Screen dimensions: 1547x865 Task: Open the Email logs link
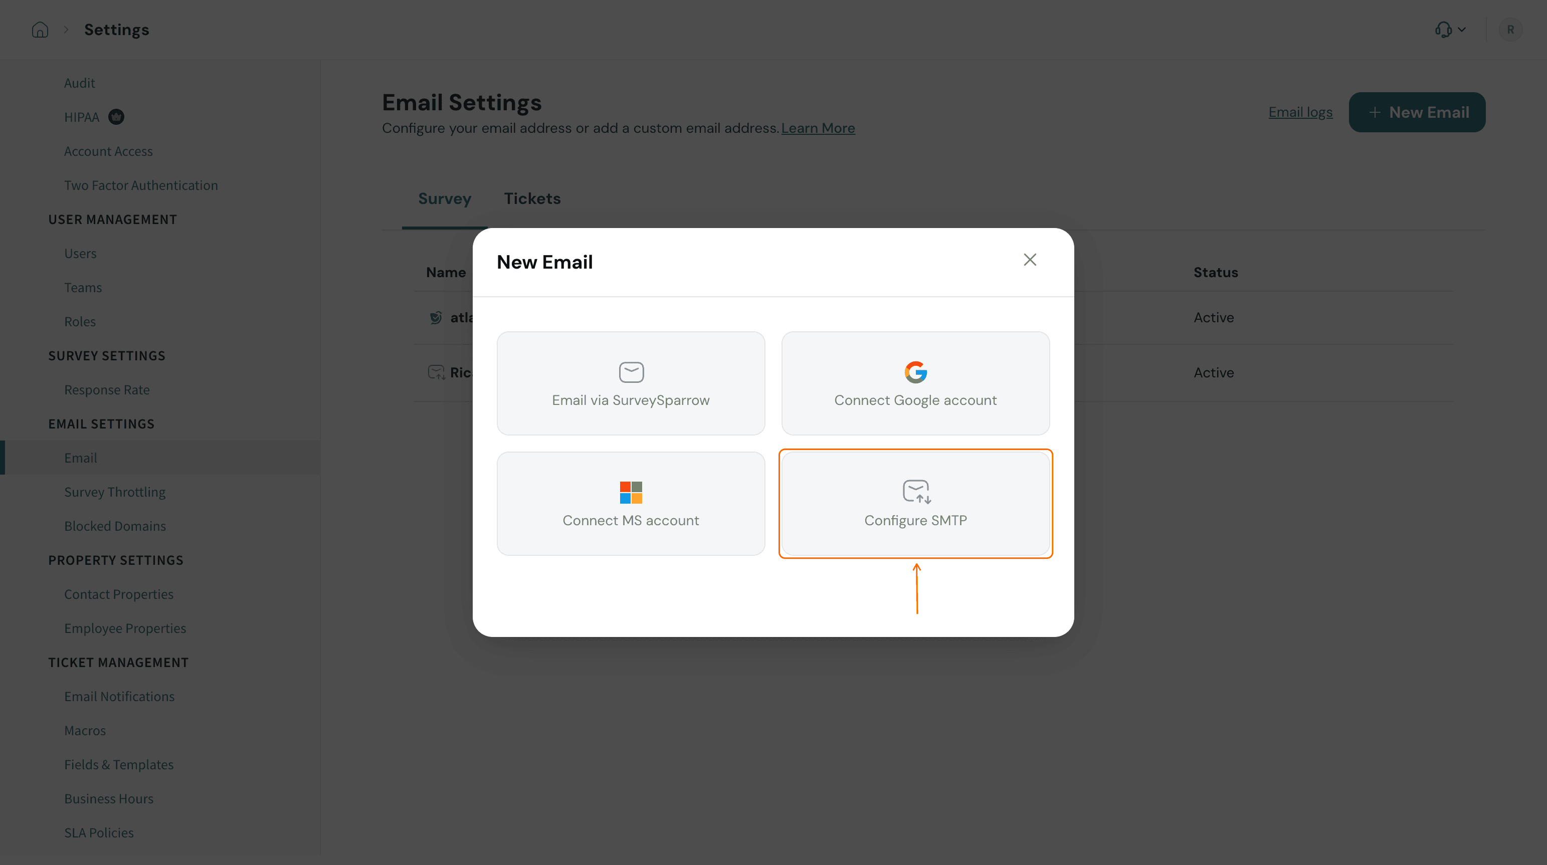1300,112
